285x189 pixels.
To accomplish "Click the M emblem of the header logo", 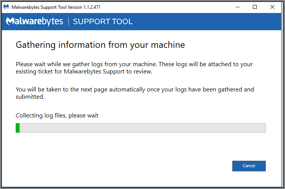I will tap(10, 21).
